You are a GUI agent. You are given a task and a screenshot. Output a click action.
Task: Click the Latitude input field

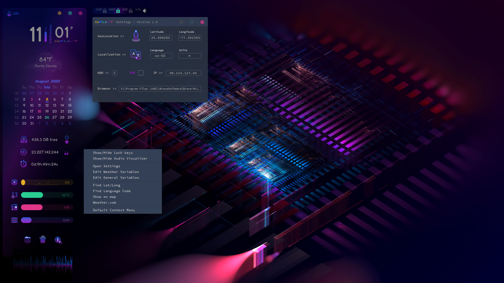click(x=161, y=38)
